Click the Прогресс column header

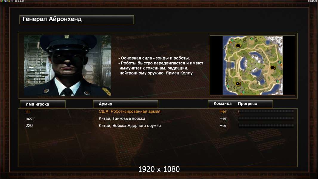coord(247,104)
